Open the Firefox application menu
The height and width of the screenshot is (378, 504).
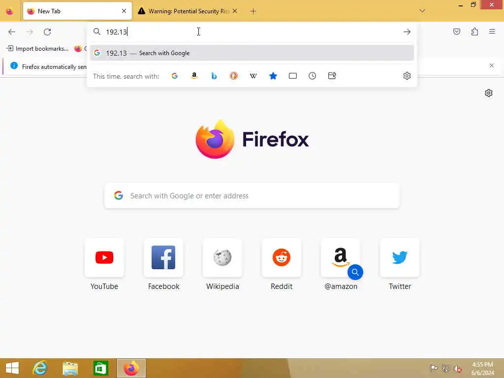(x=492, y=31)
